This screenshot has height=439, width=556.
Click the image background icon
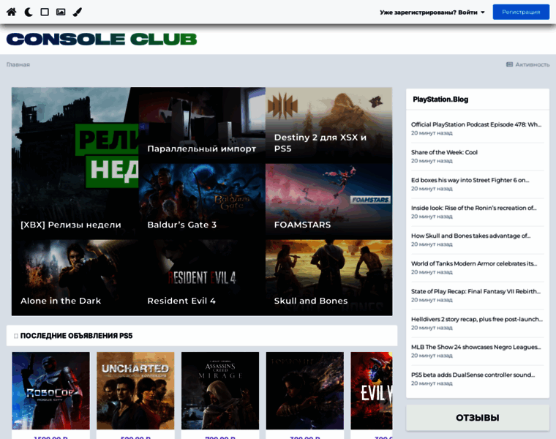coord(61,12)
